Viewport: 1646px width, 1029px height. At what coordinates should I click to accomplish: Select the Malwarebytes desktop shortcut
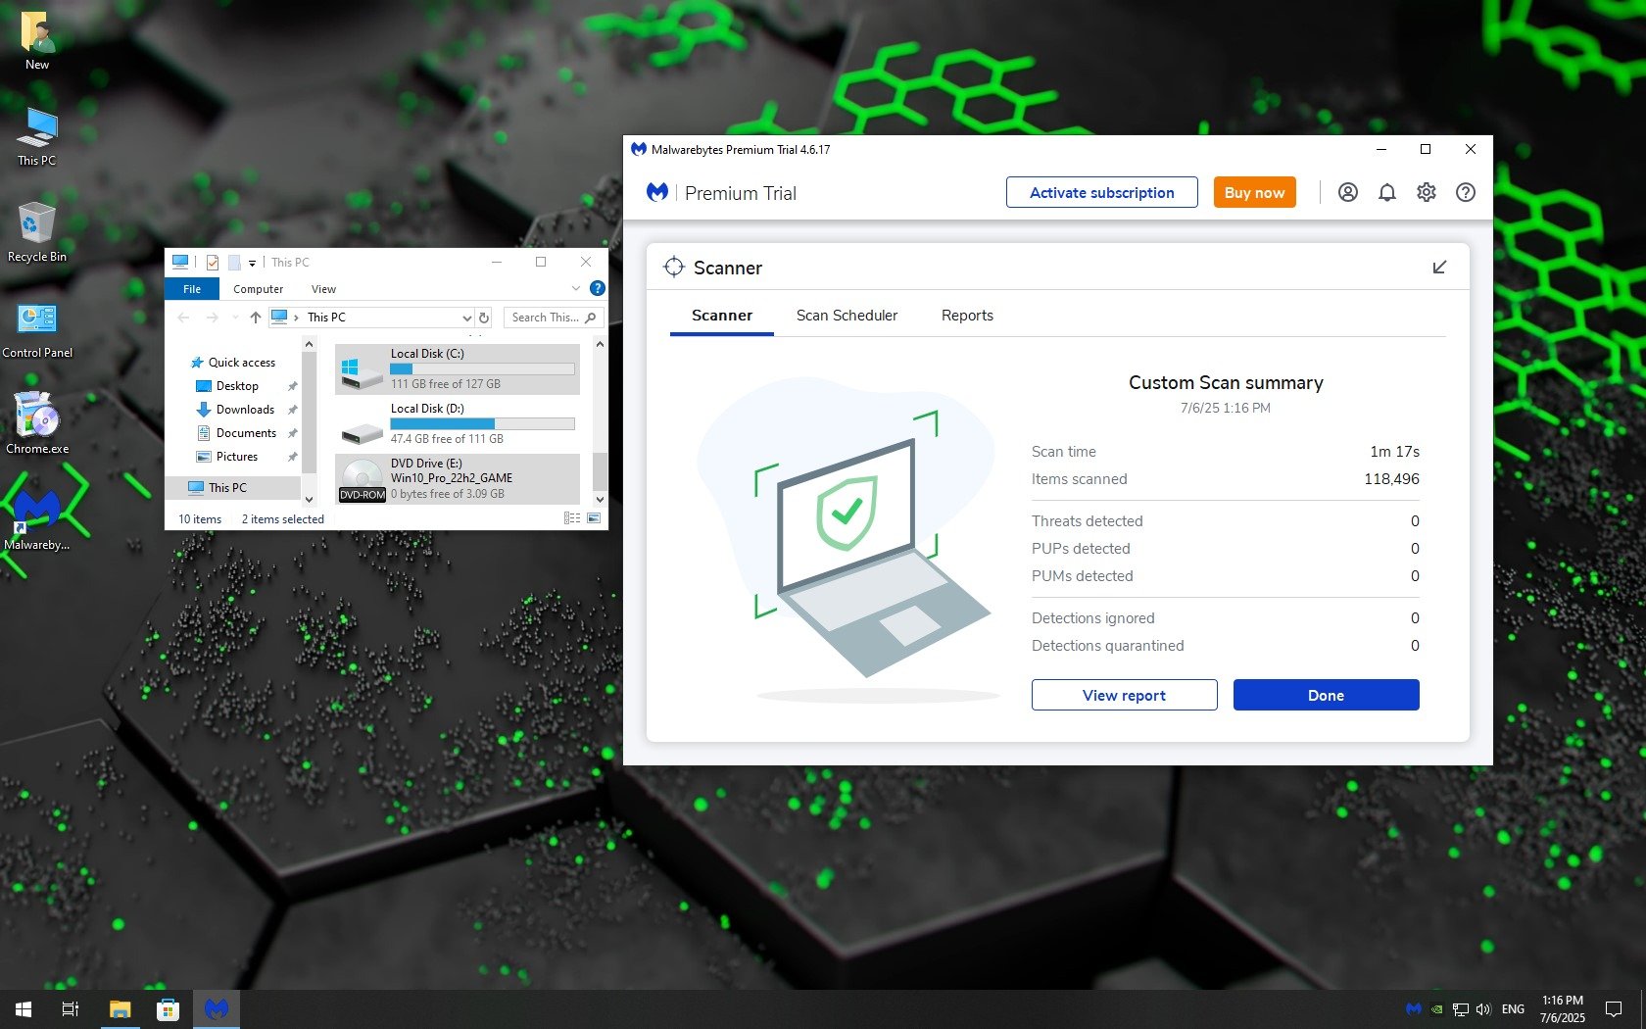tap(37, 521)
